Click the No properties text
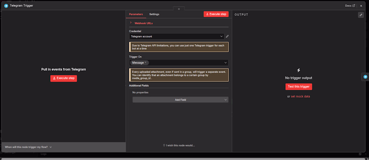This screenshot has width=369, height=160. tap(140, 92)
